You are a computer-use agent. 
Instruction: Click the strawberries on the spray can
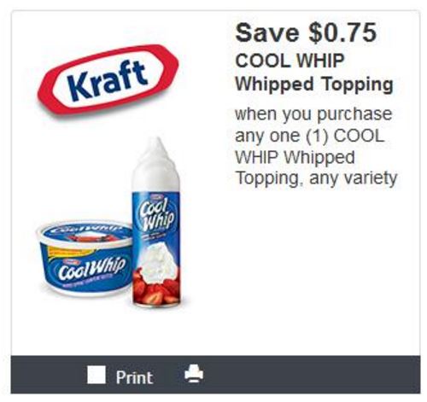coord(156,288)
